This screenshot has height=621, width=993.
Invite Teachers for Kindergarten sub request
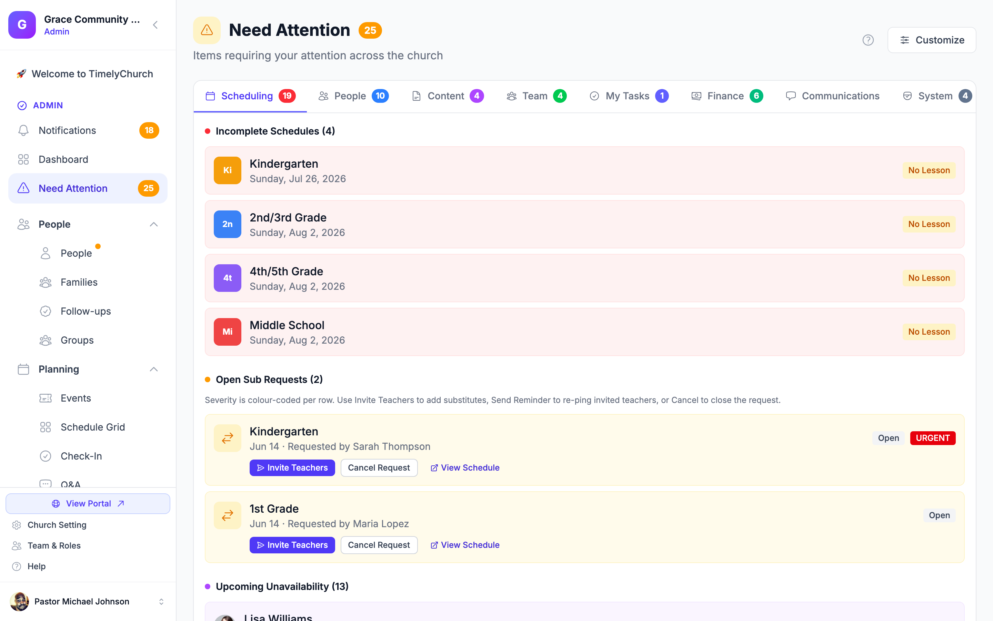[292, 467]
